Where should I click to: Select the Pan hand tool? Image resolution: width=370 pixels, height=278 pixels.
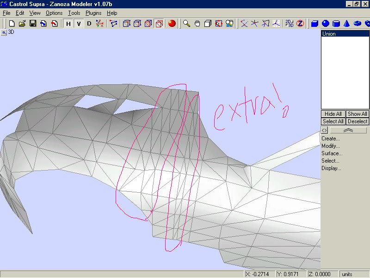click(197, 23)
